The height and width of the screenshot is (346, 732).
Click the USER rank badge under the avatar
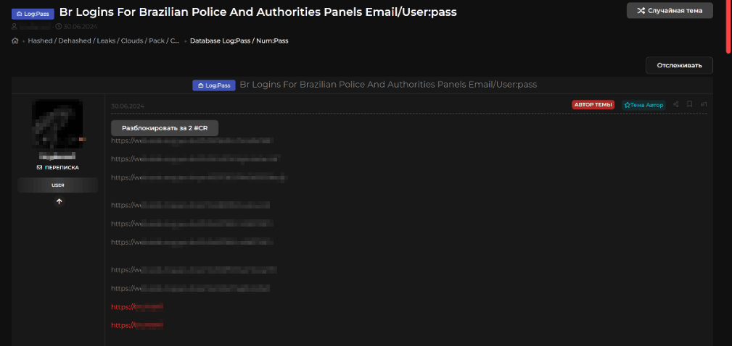coord(58,185)
